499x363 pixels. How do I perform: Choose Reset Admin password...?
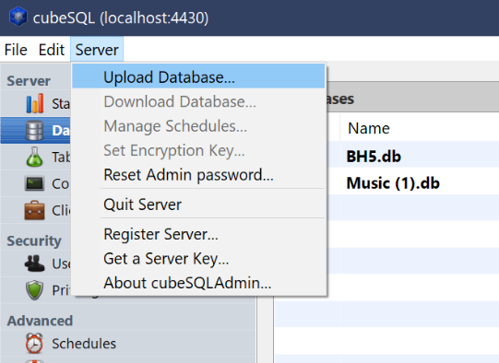198,174
